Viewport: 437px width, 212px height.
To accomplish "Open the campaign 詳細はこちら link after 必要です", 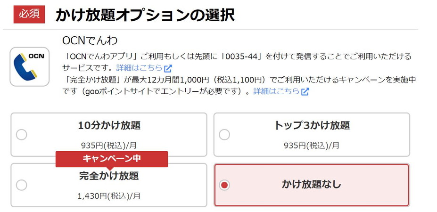I will 276,91.
